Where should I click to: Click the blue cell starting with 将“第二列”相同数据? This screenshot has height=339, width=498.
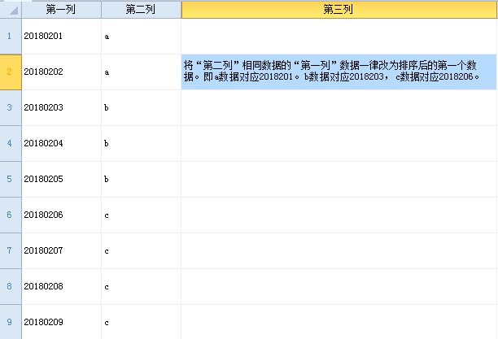339,72
